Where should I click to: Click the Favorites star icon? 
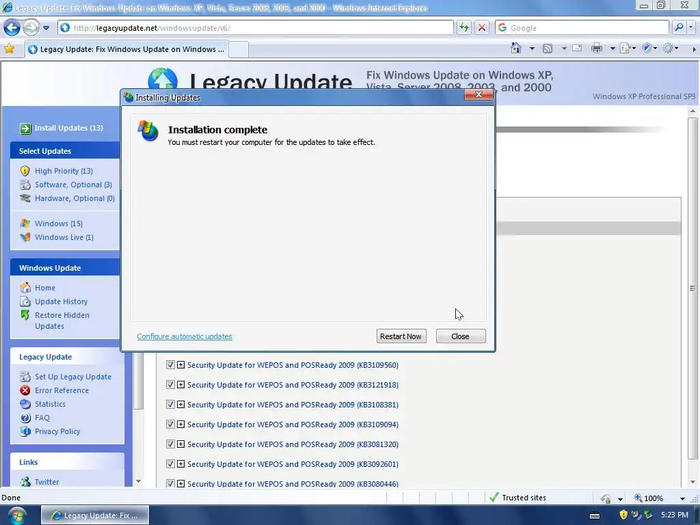tap(9, 49)
